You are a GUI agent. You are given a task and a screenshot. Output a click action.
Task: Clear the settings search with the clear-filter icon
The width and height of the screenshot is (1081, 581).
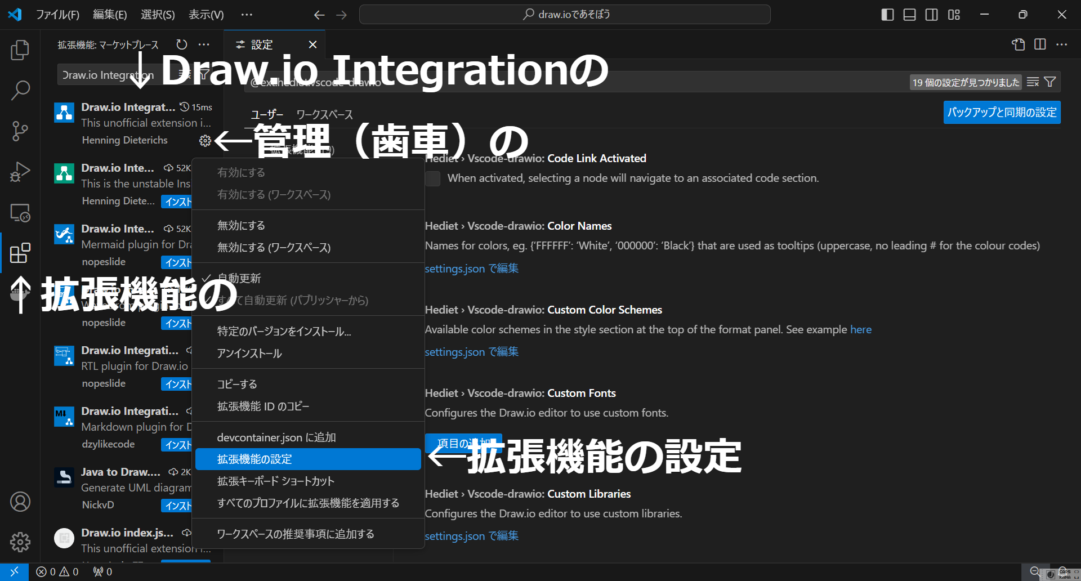coord(1033,82)
